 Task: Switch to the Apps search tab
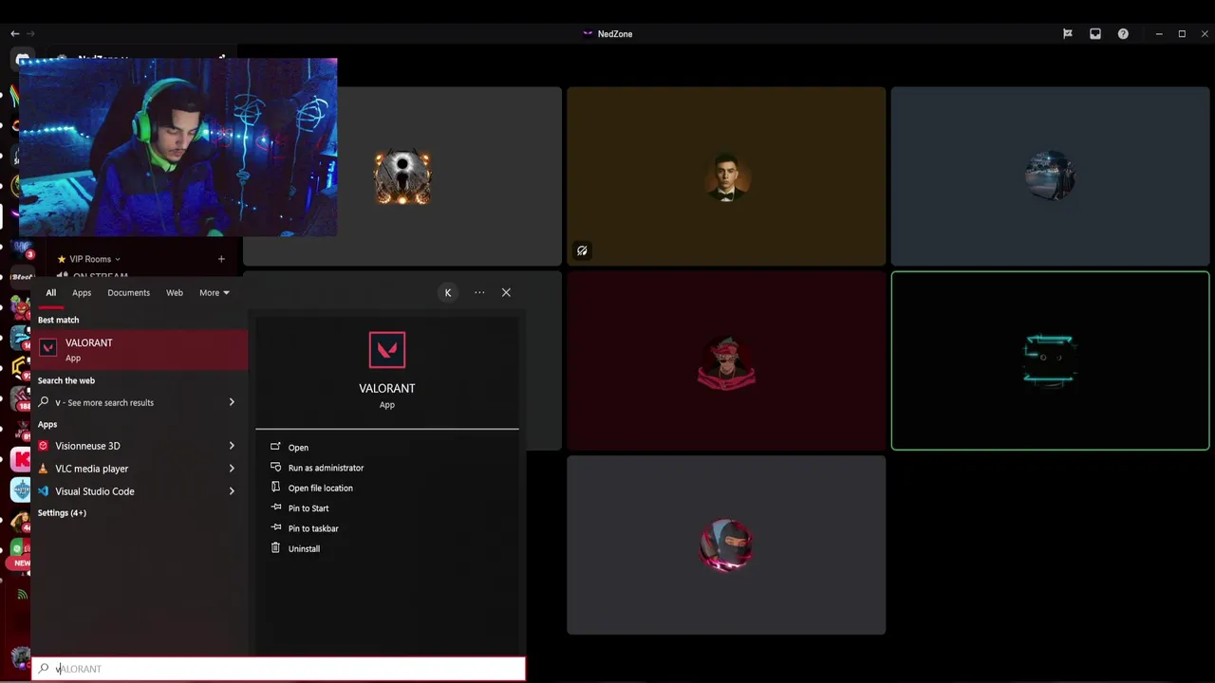82,292
